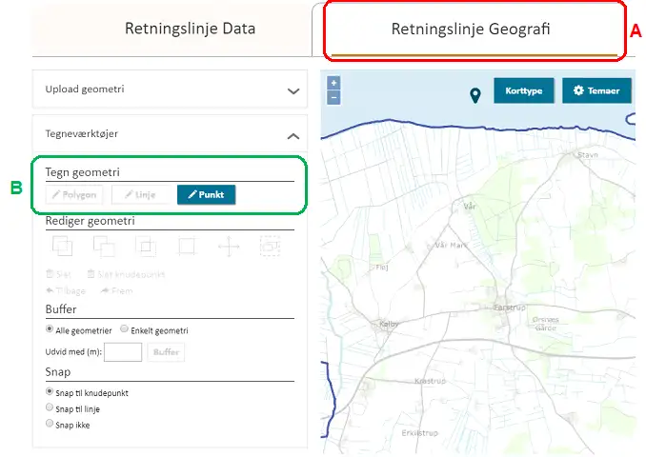Zoom out on the map with minus
646x457 pixels.
pyautogui.click(x=333, y=97)
